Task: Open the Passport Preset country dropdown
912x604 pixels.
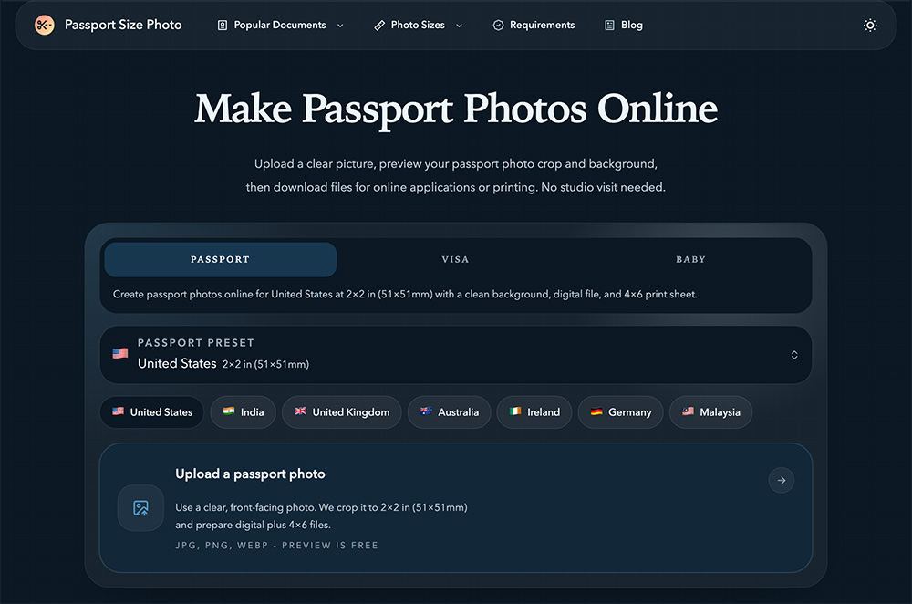Action: coord(456,355)
